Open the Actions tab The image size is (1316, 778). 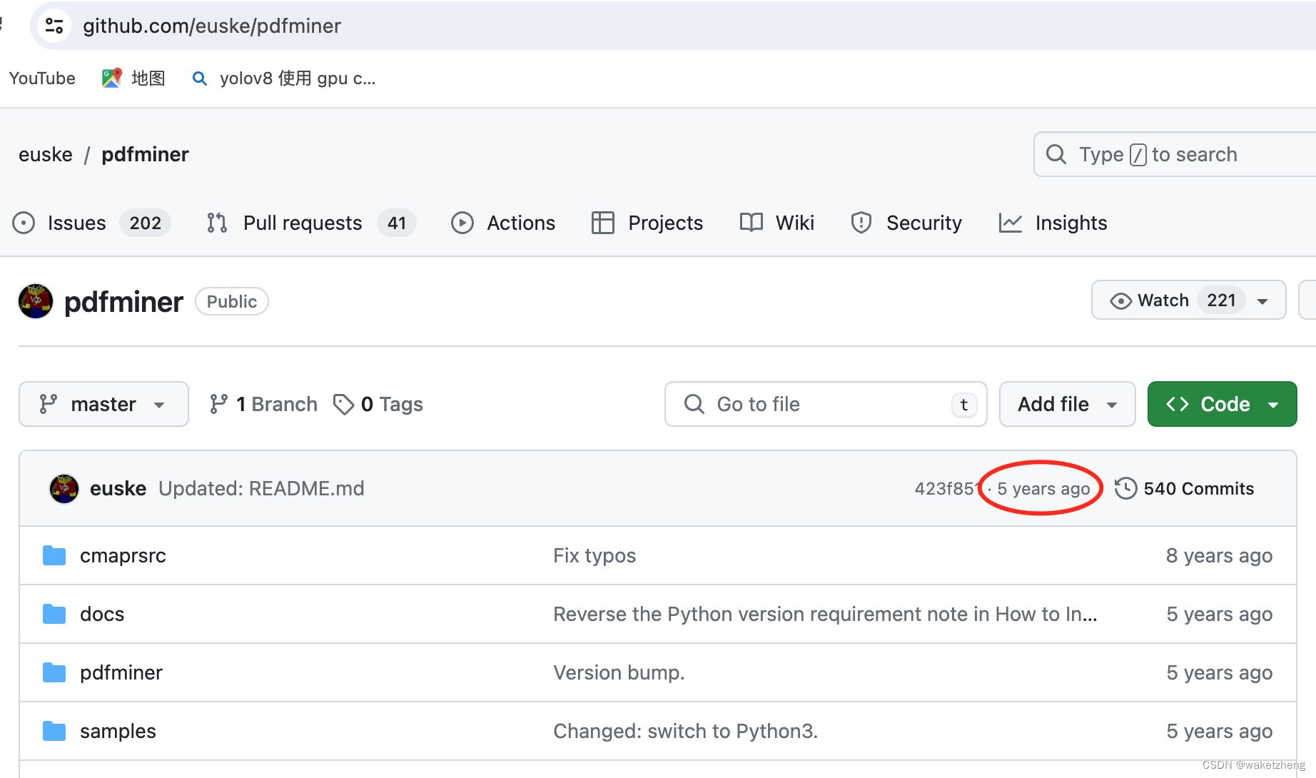click(x=503, y=223)
